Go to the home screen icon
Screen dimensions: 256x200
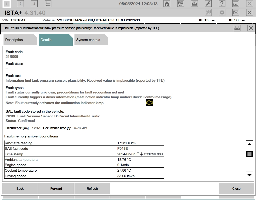pos(167,4)
